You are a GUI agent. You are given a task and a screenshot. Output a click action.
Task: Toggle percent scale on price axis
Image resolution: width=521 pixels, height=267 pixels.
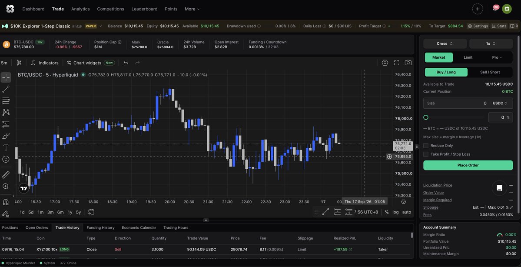tap(386, 212)
